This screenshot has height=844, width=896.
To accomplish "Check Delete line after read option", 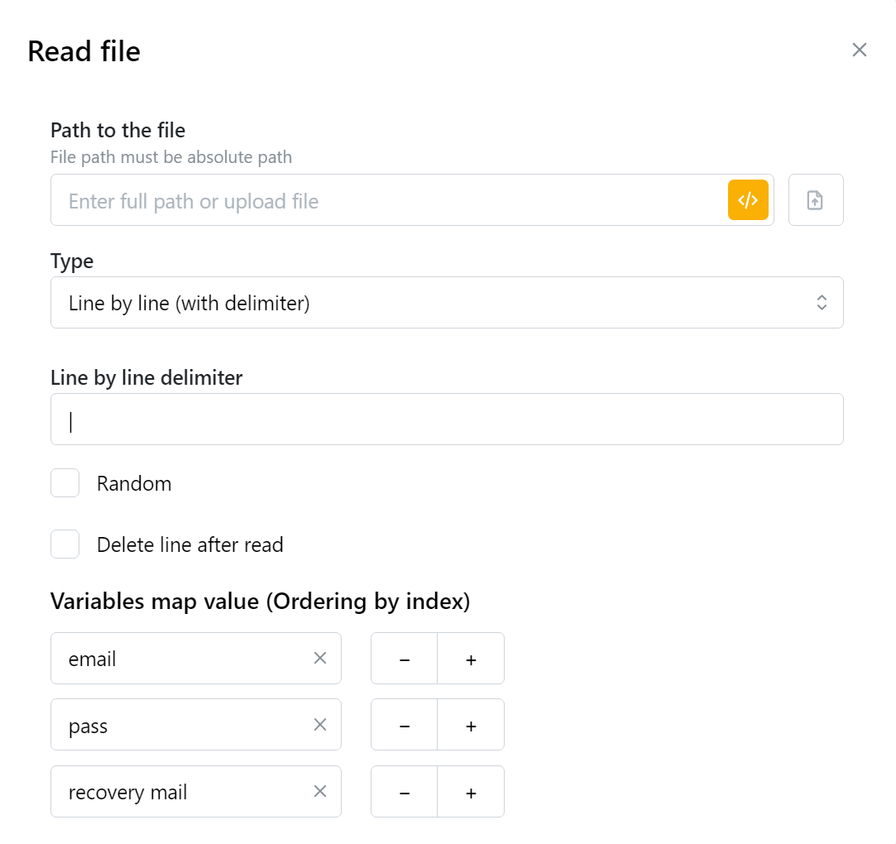I will coord(65,544).
